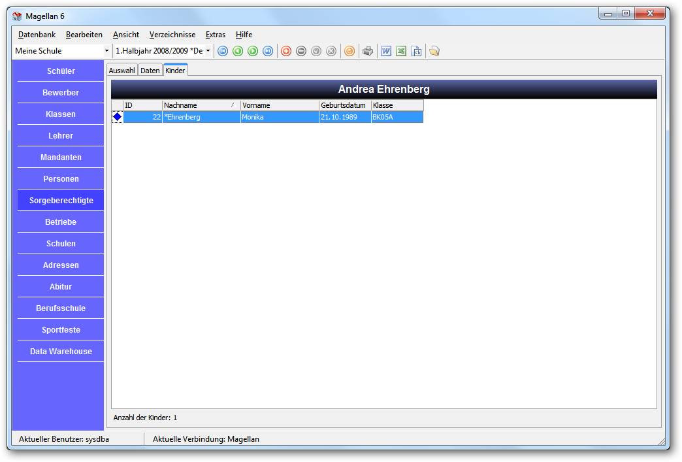682x462 pixels.
Task: Sort by the Nachname column header
Action: pyautogui.click(x=201, y=105)
